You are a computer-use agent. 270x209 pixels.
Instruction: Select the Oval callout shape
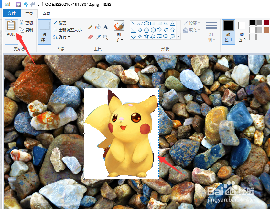(x=166, y=36)
